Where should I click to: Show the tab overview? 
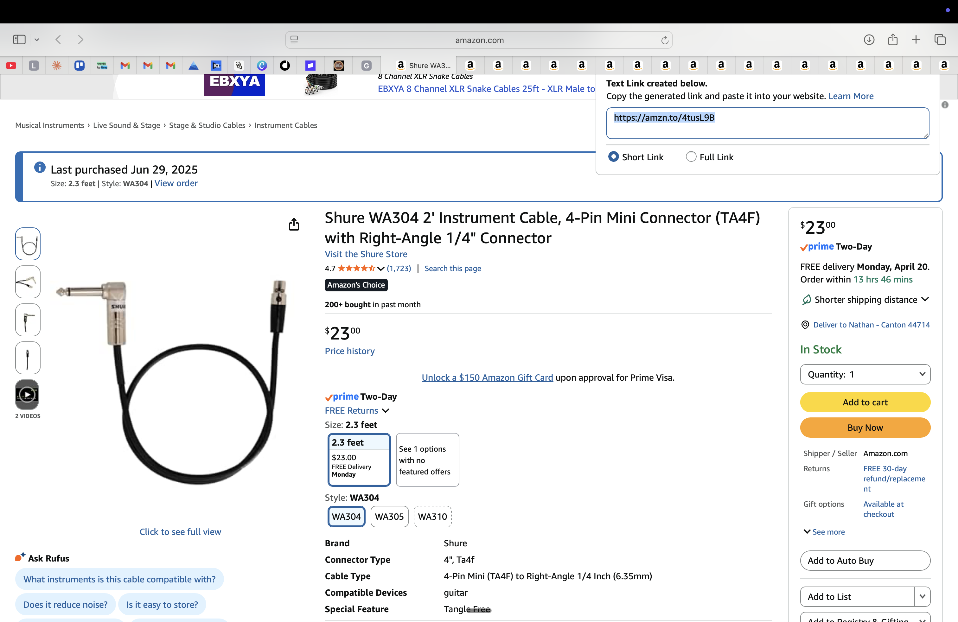click(940, 39)
